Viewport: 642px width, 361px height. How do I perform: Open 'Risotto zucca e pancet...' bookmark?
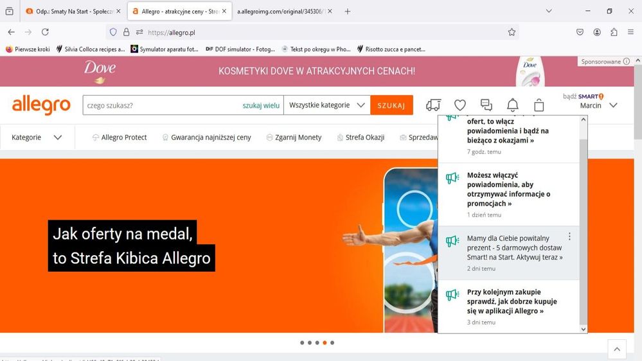(391, 49)
